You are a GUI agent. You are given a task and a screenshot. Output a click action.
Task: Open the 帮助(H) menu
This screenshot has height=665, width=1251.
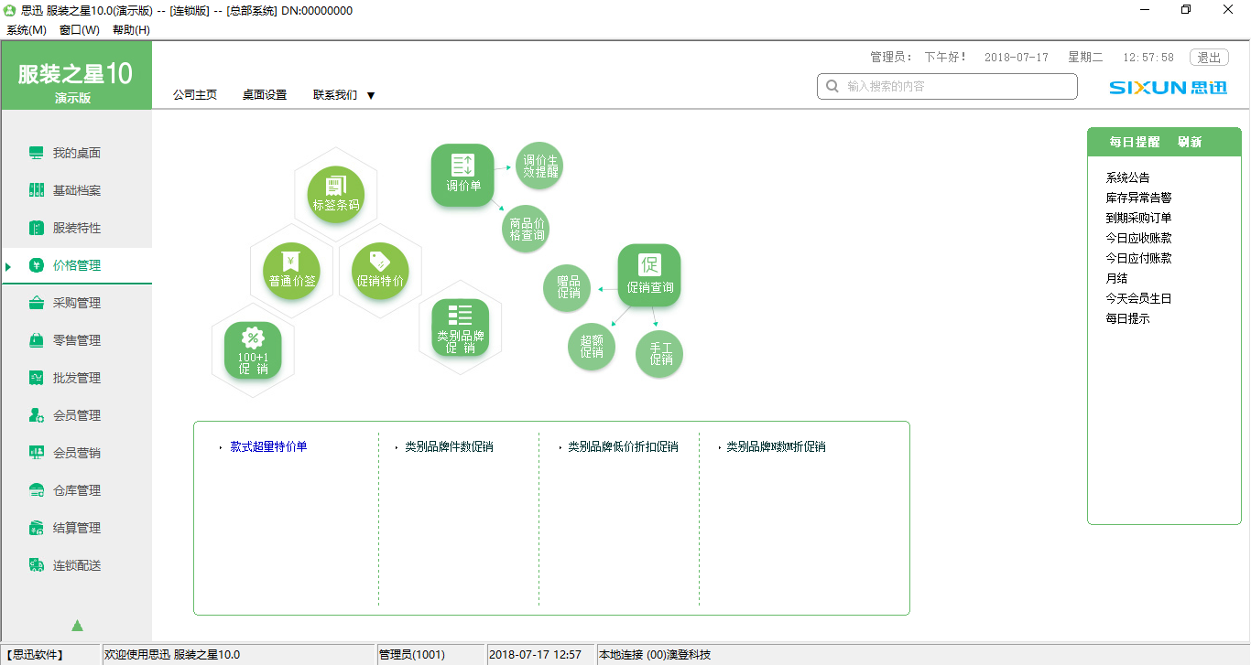pos(131,29)
